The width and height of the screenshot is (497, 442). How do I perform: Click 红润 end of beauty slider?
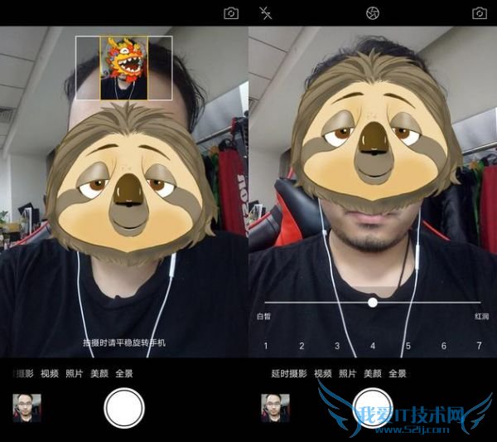point(482,316)
